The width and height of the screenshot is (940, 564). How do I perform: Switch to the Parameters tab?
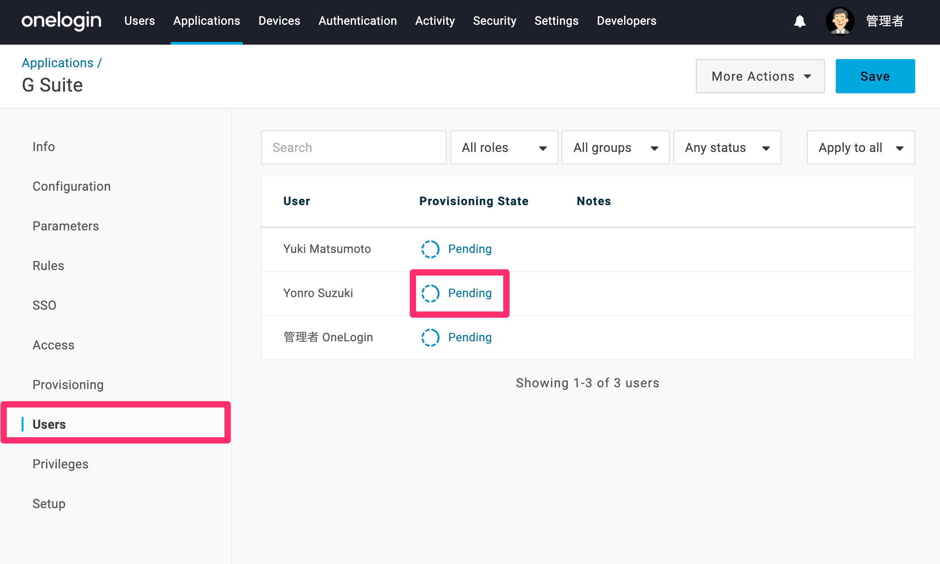pyautogui.click(x=65, y=226)
